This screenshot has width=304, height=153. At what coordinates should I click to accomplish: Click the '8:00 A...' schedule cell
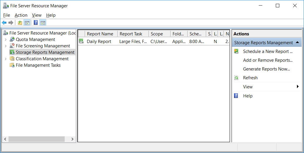[x=197, y=42]
